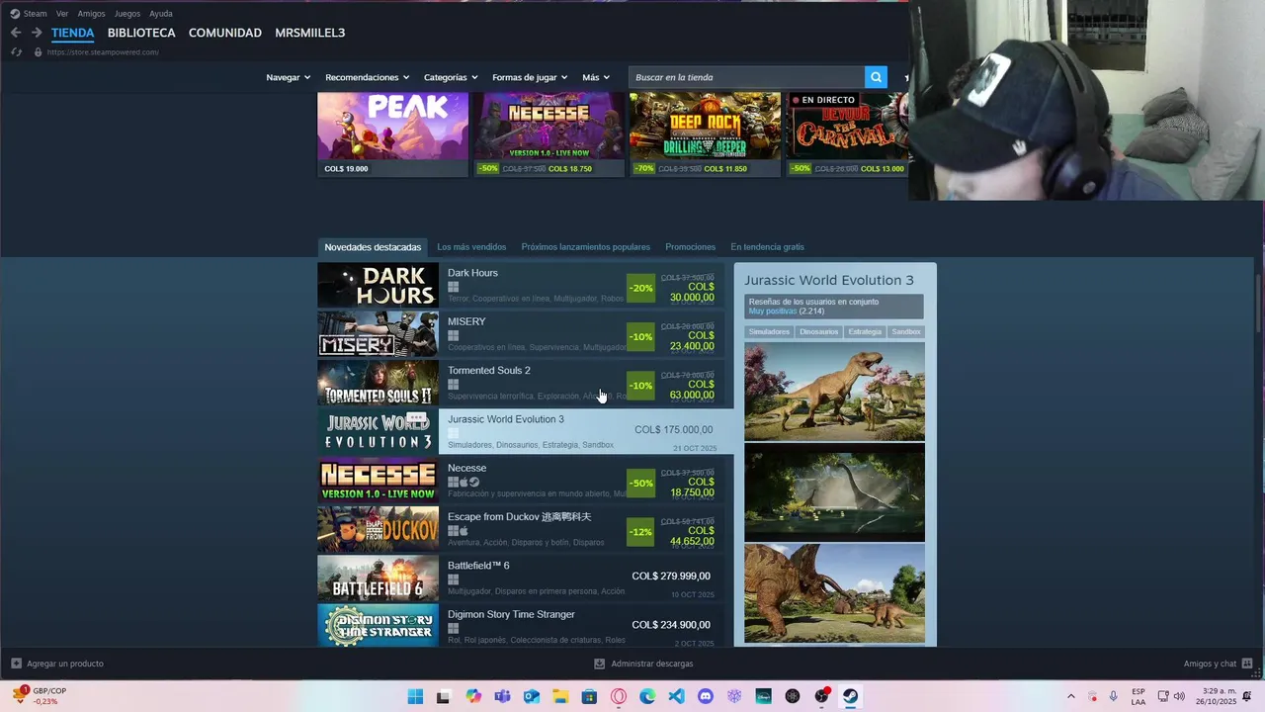Click the search magnifier button
Screen dimensions: 1265x712
pyautogui.click(x=876, y=77)
